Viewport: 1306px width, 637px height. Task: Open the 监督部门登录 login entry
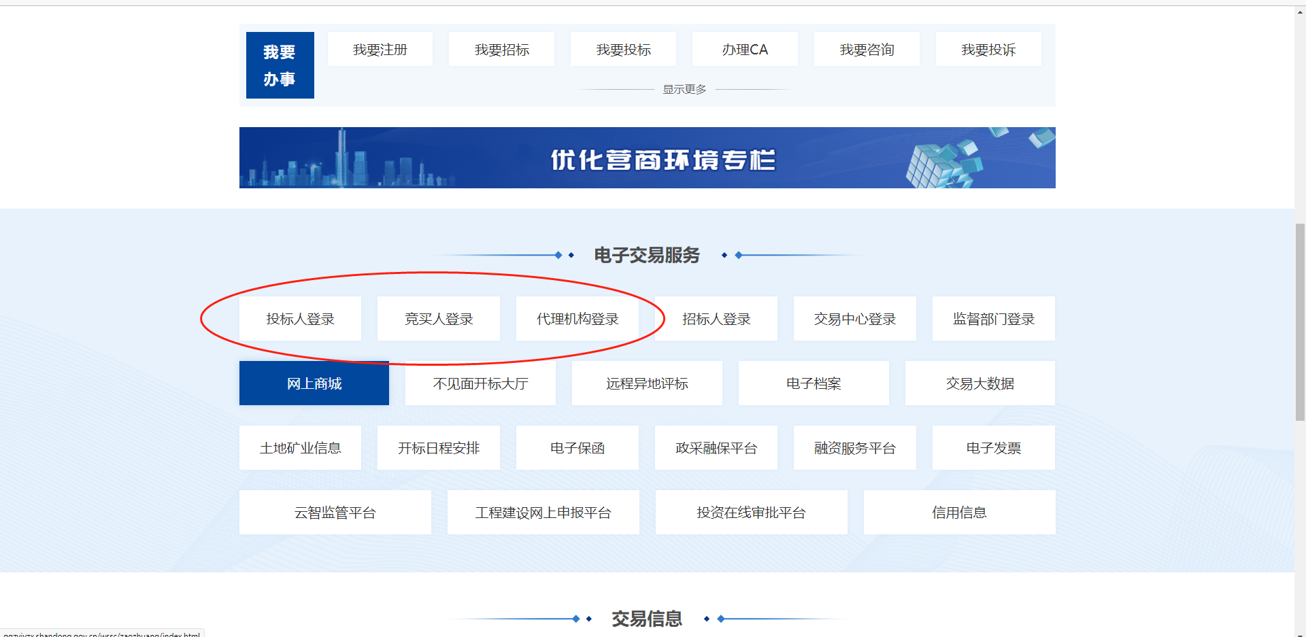[x=993, y=318]
